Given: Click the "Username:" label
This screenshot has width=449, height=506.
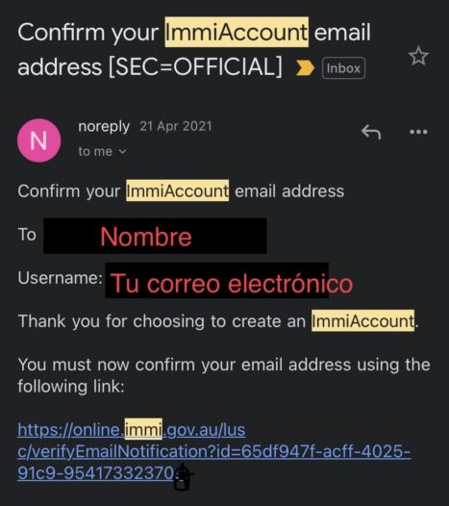Looking at the screenshot, I should coord(61,277).
